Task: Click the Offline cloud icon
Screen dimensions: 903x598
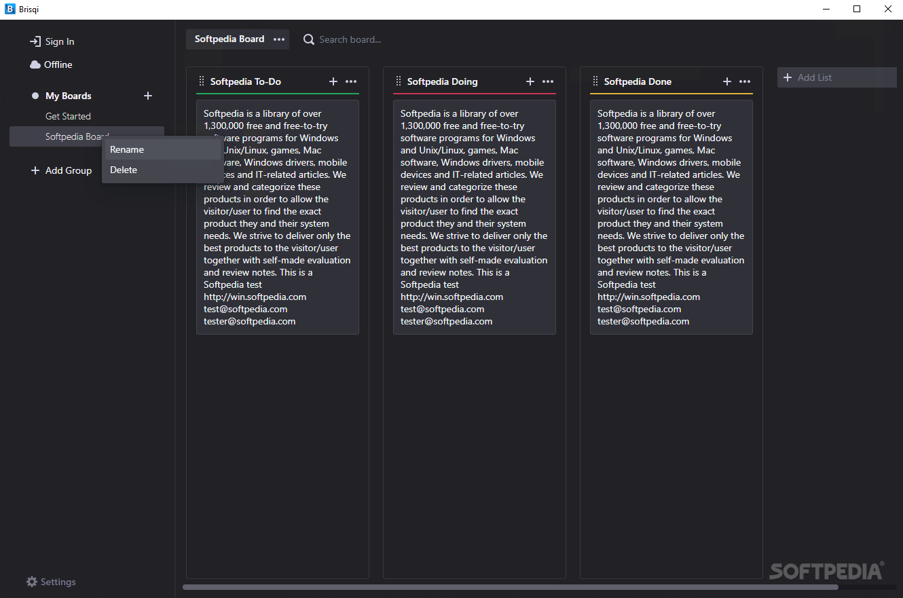Action: pos(35,64)
